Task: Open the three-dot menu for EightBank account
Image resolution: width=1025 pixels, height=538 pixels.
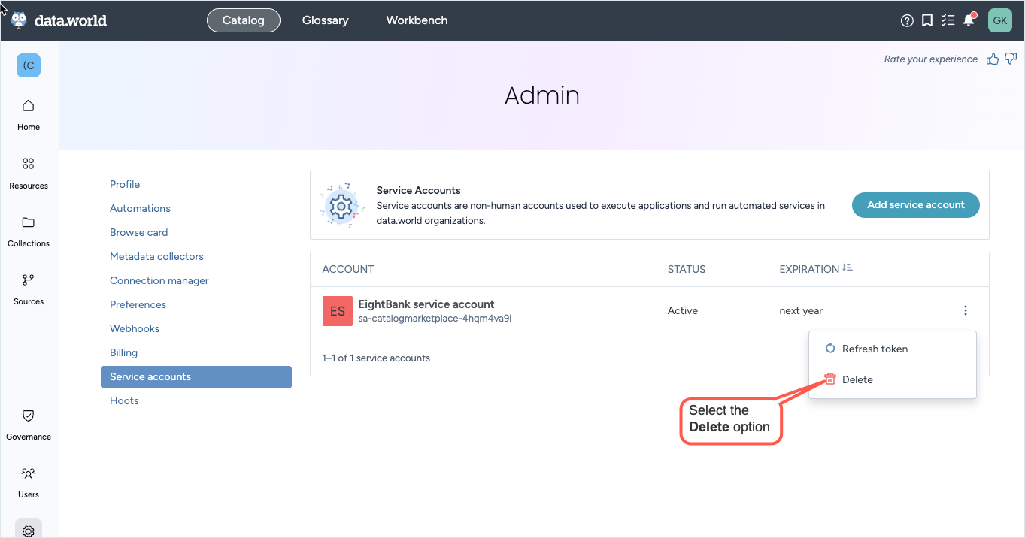Action: point(966,310)
